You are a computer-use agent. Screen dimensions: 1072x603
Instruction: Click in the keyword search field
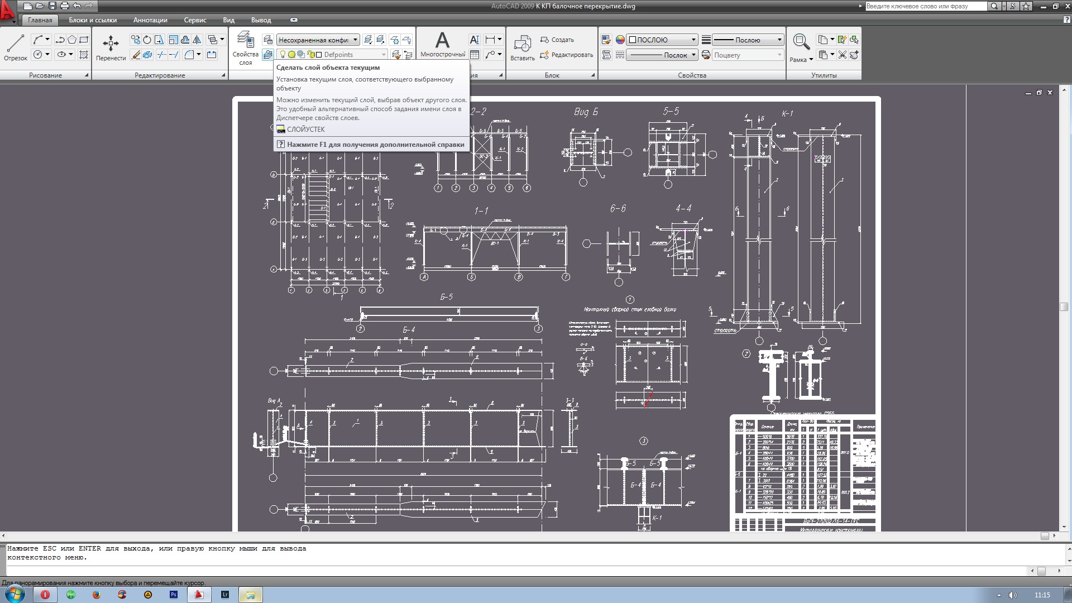click(x=926, y=6)
